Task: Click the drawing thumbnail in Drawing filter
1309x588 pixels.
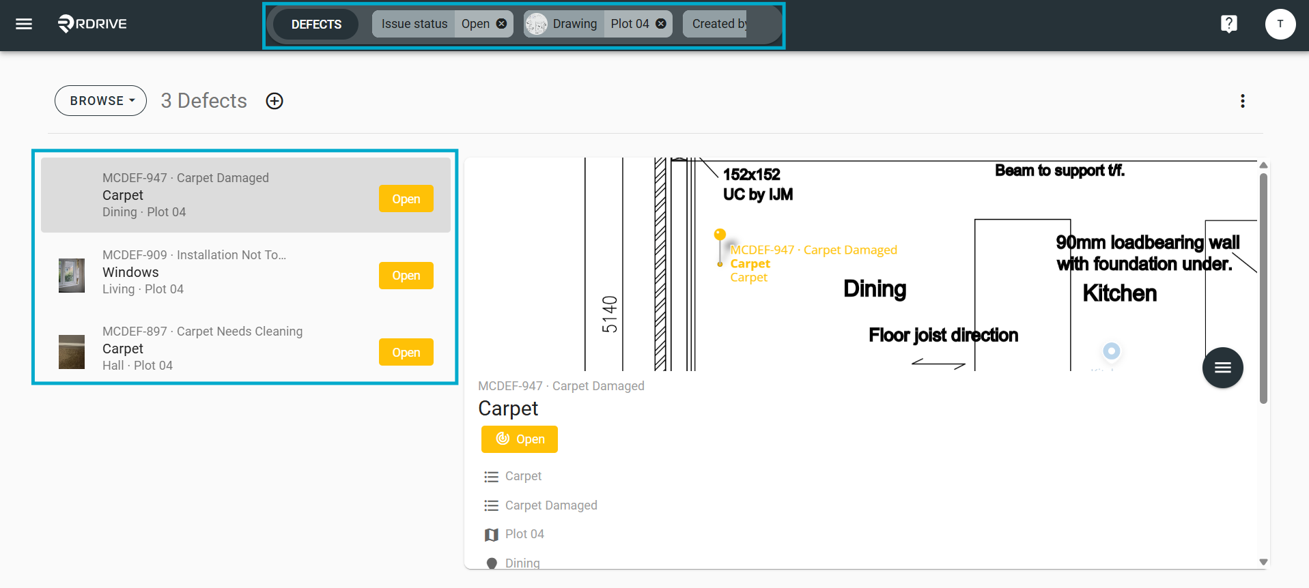Action: click(x=537, y=24)
